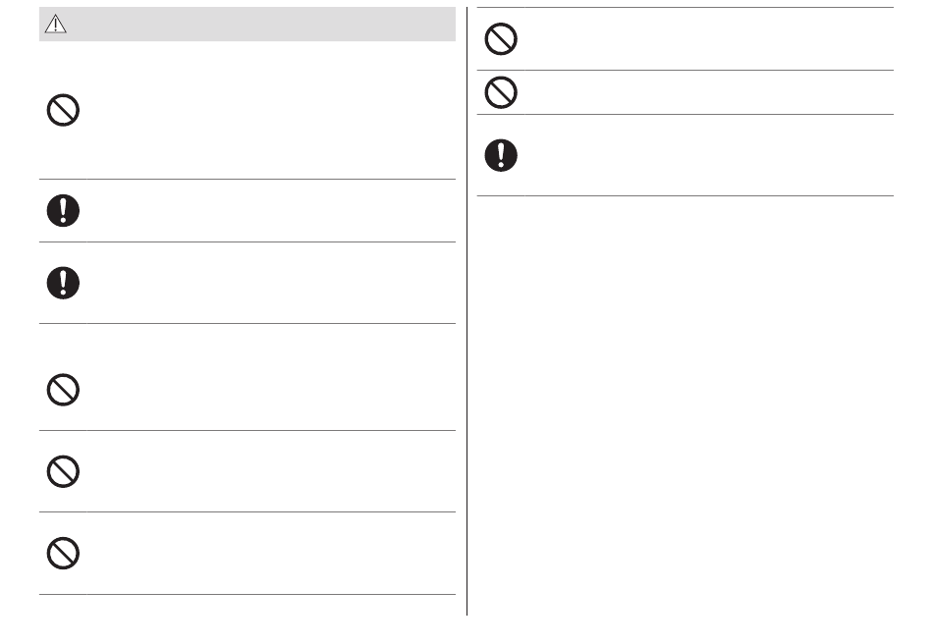Click the separator line below the right column exclamation row
The image size is (933, 644).
(x=686, y=195)
